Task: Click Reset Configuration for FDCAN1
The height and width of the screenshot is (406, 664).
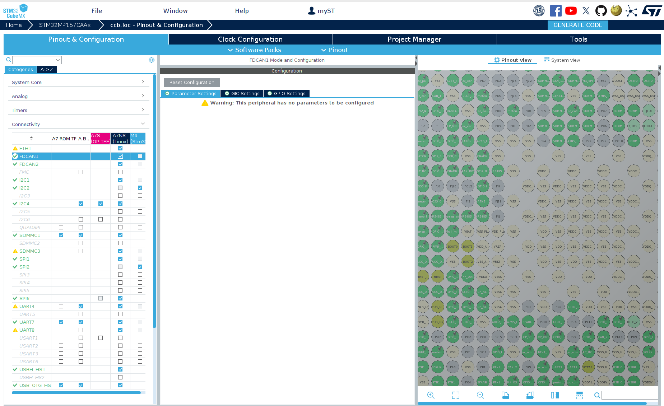Action: pos(191,82)
